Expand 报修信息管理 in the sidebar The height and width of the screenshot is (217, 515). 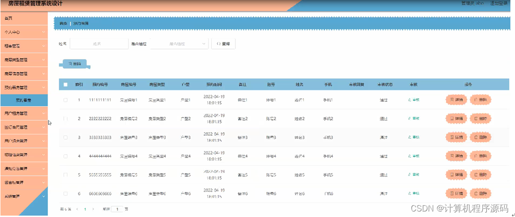24,155
